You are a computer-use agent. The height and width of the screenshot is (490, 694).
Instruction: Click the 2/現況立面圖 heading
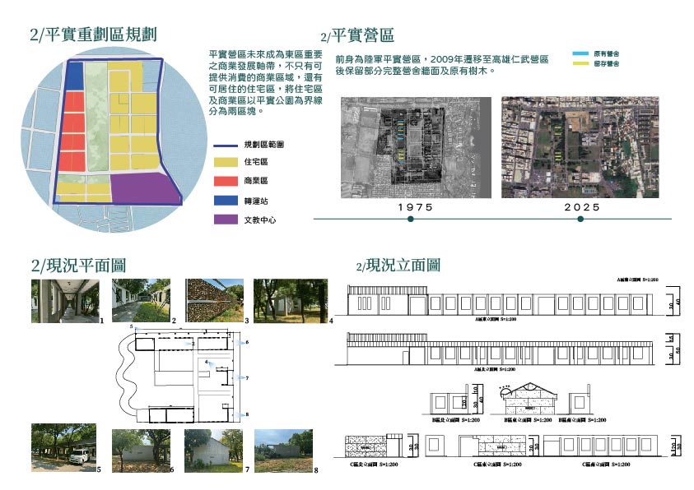pyautogui.click(x=398, y=266)
